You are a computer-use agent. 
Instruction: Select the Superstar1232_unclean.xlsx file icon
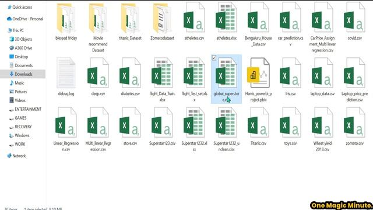(x=226, y=123)
